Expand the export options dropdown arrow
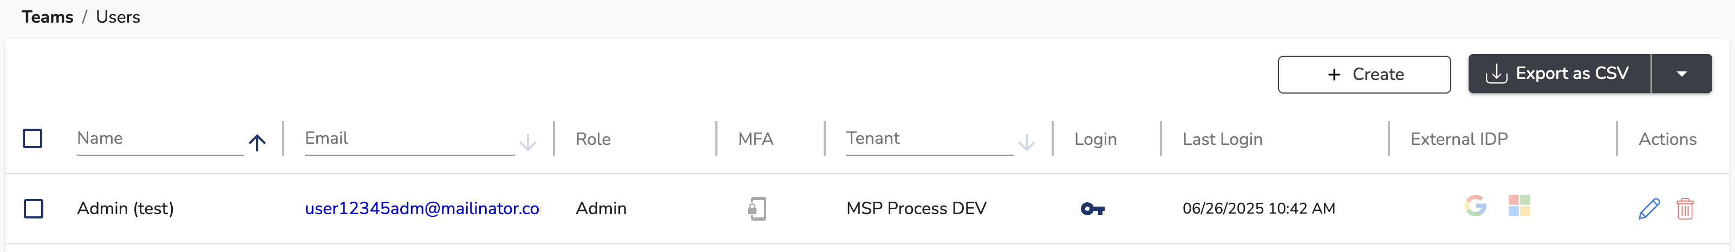Screen dimensions: 1735x252 point(1681,74)
